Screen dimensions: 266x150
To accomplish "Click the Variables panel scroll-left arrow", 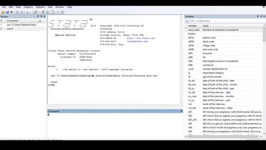I will click(186, 137).
